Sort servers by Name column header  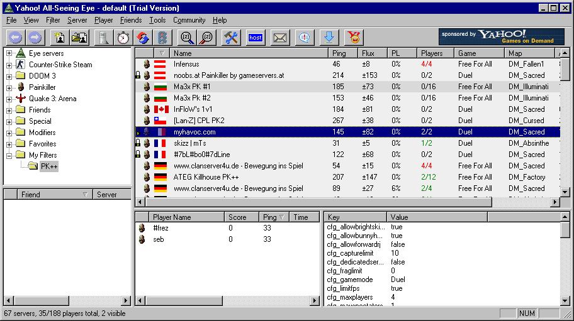coord(250,53)
